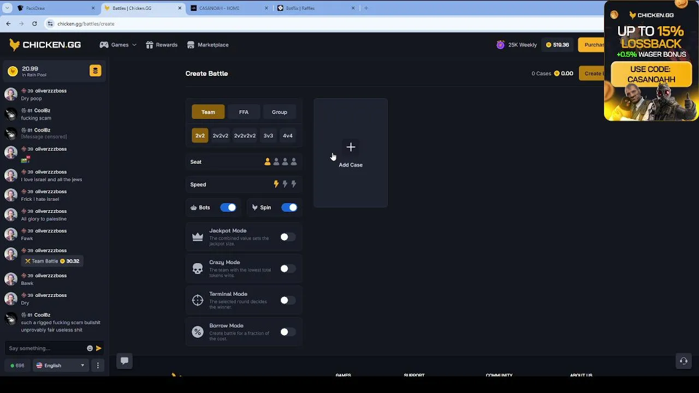Select the FFA battle tab
699x393 pixels.
[x=244, y=112]
